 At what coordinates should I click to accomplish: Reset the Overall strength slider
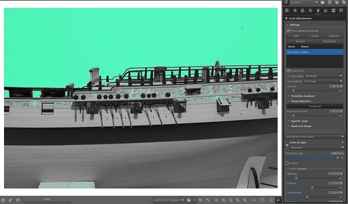point(342,158)
